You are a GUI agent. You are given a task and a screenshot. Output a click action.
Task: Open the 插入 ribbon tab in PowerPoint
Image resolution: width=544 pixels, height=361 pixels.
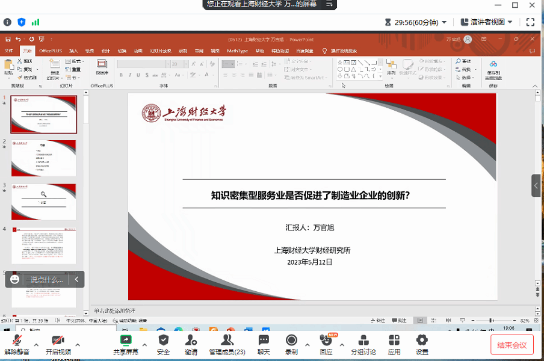pyautogui.click(x=73, y=51)
